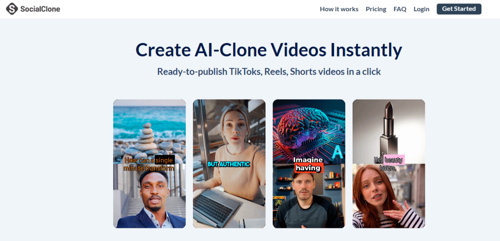Click the 'Ready-to-publish TikToks' subheading
The width and height of the screenshot is (500, 241).
pos(269,71)
